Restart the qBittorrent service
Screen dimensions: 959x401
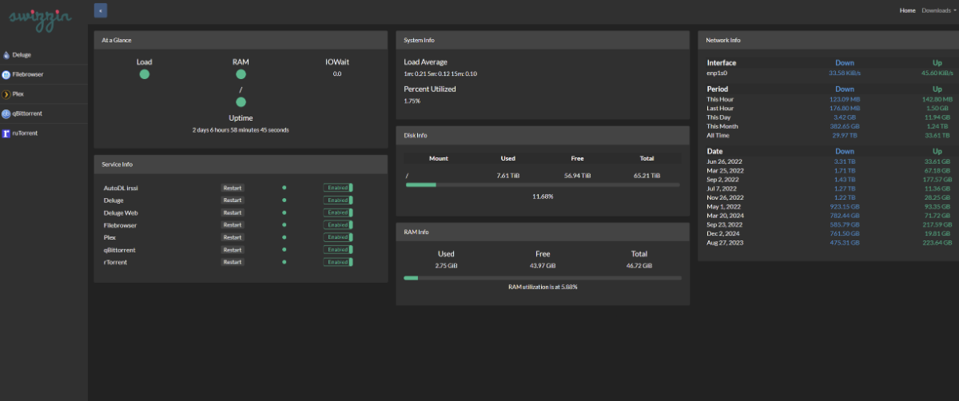(x=233, y=250)
